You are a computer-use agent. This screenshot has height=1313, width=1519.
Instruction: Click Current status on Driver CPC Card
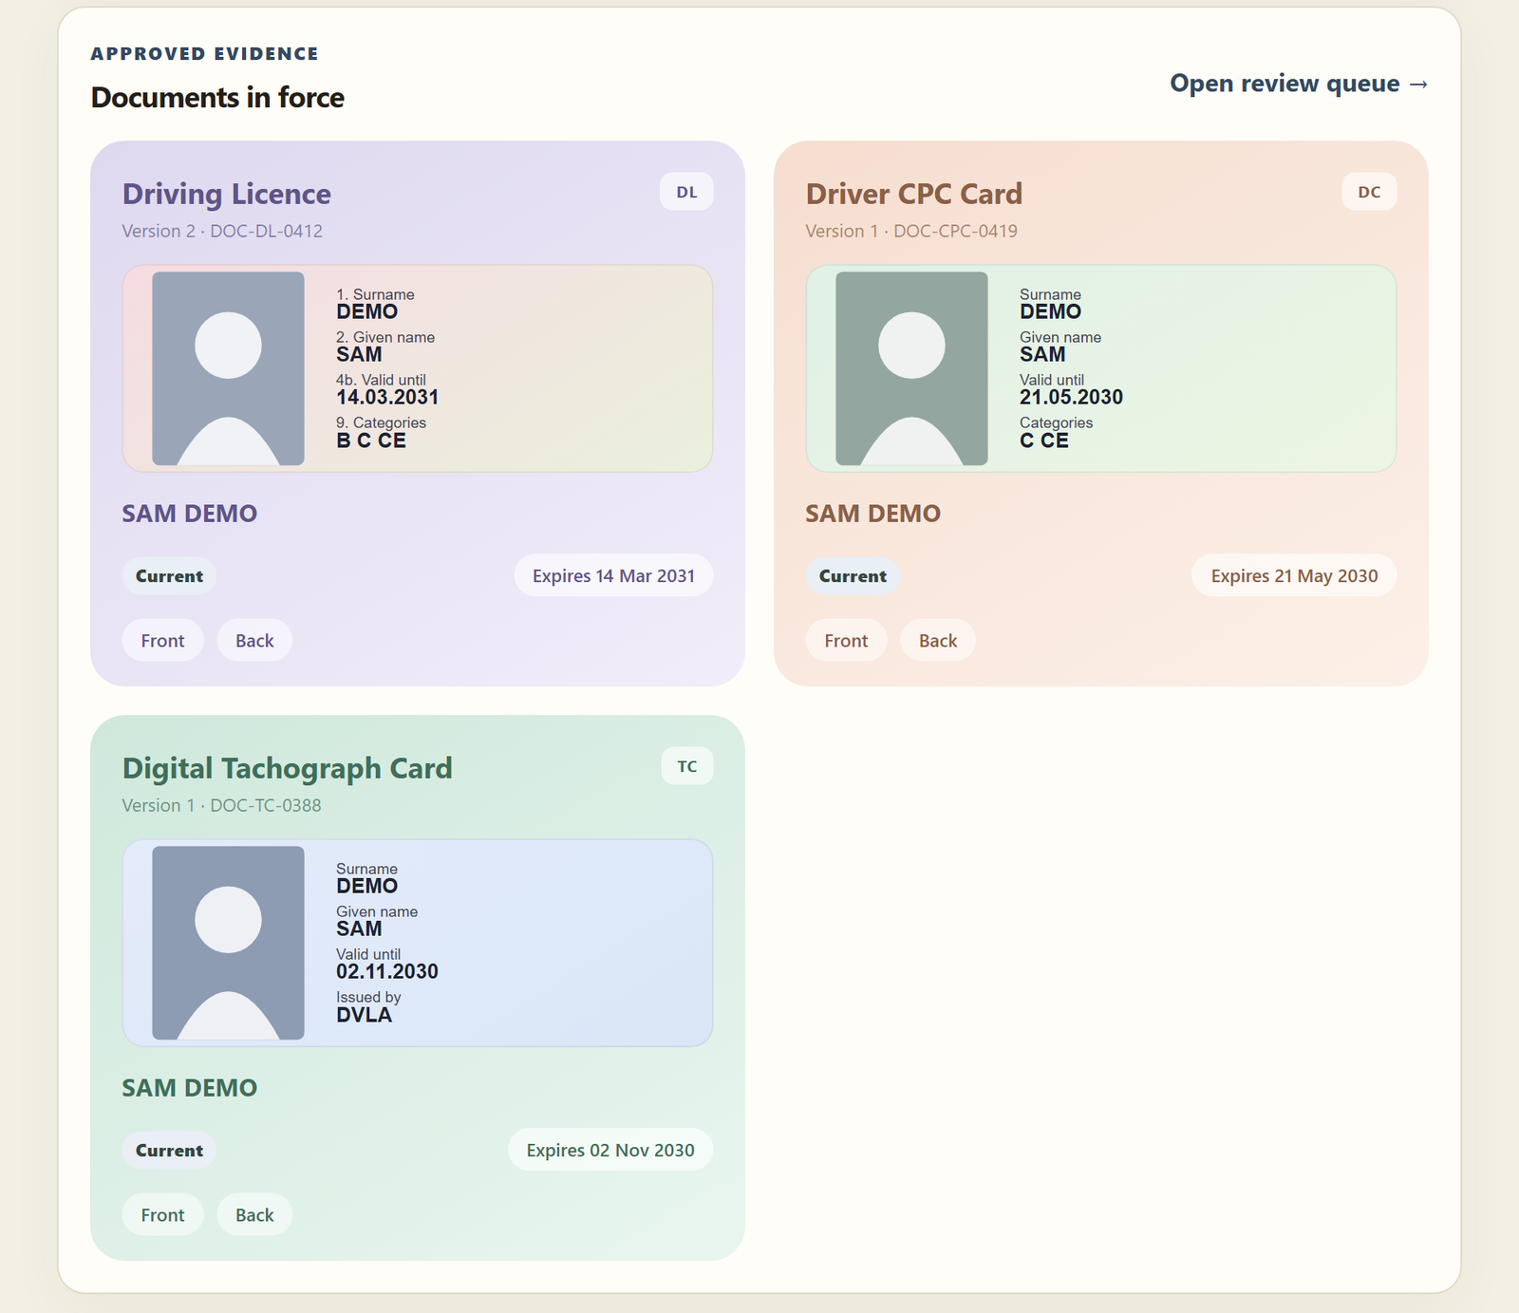tap(853, 576)
